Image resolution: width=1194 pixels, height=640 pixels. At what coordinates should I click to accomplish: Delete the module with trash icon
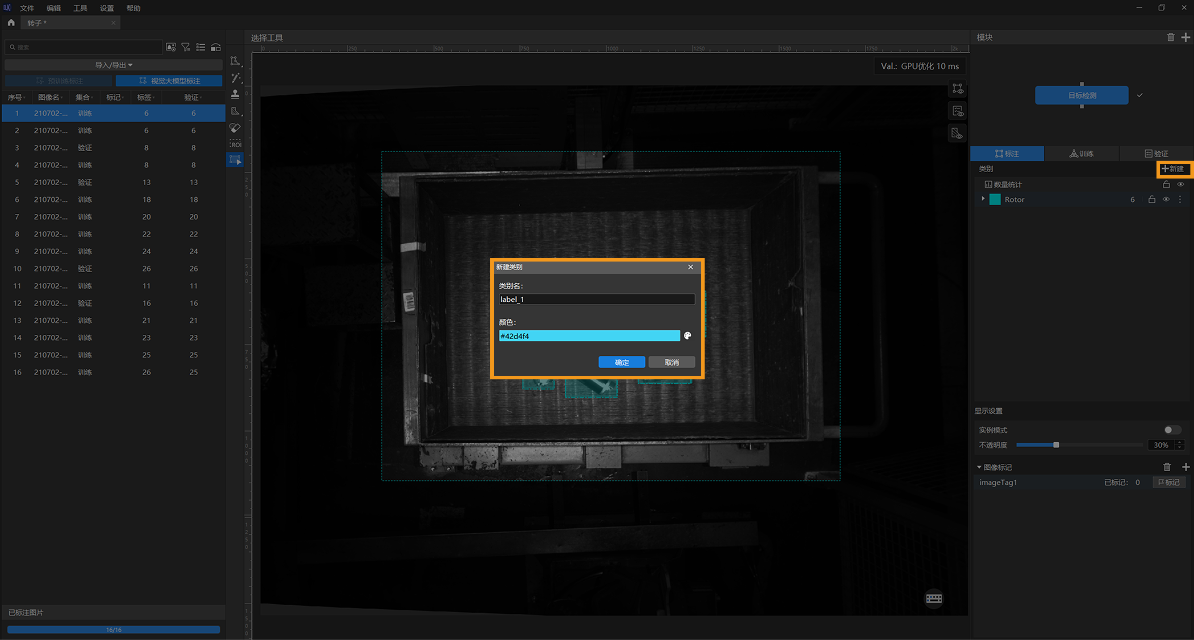(x=1170, y=37)
